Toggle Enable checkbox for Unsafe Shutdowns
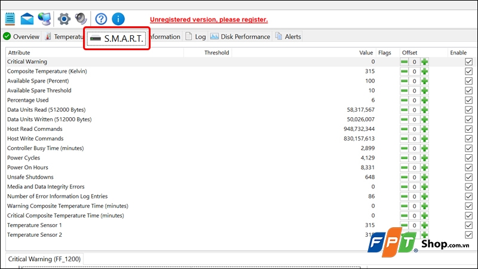 pyautogui.click(x=468, y=177)
